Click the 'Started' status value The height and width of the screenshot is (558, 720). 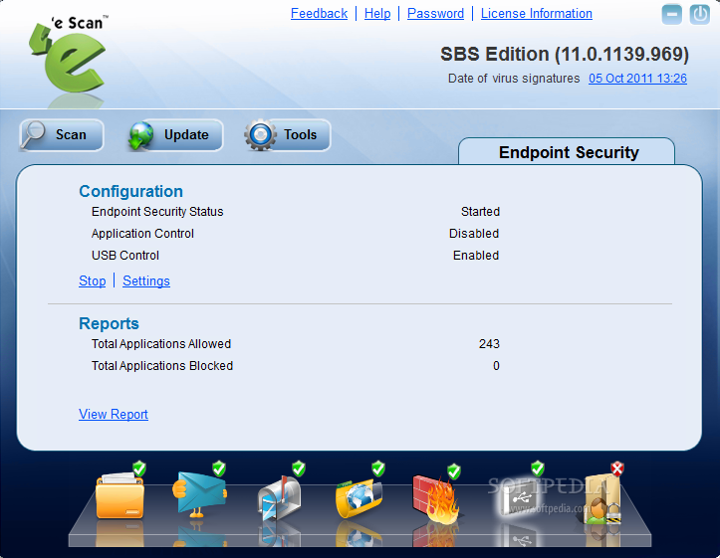click(x=480, y=212)
